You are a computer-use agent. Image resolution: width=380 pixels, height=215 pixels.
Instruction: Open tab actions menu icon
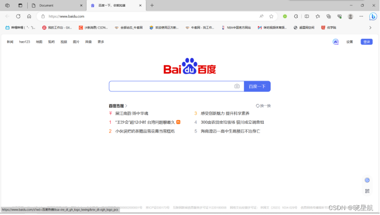21,5
